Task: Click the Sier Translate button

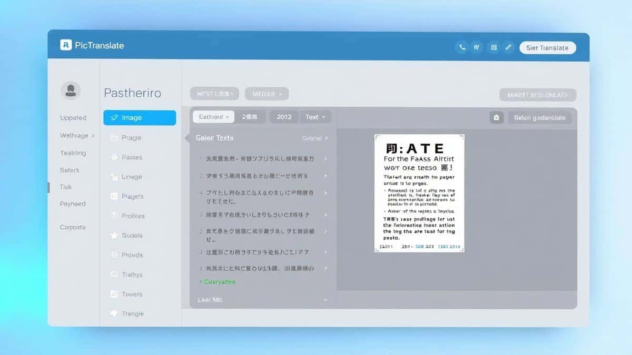Action: pos(548,47)
